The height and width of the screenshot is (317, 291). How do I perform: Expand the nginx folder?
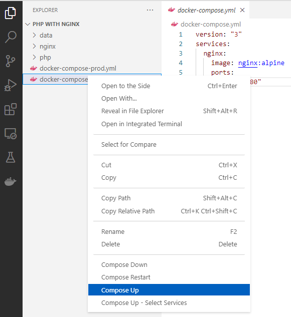[92, 46]
